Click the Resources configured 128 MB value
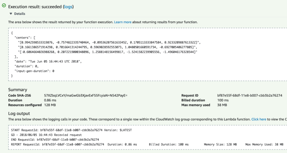Viewport: 287px width, 153px height. pos(50,105)
